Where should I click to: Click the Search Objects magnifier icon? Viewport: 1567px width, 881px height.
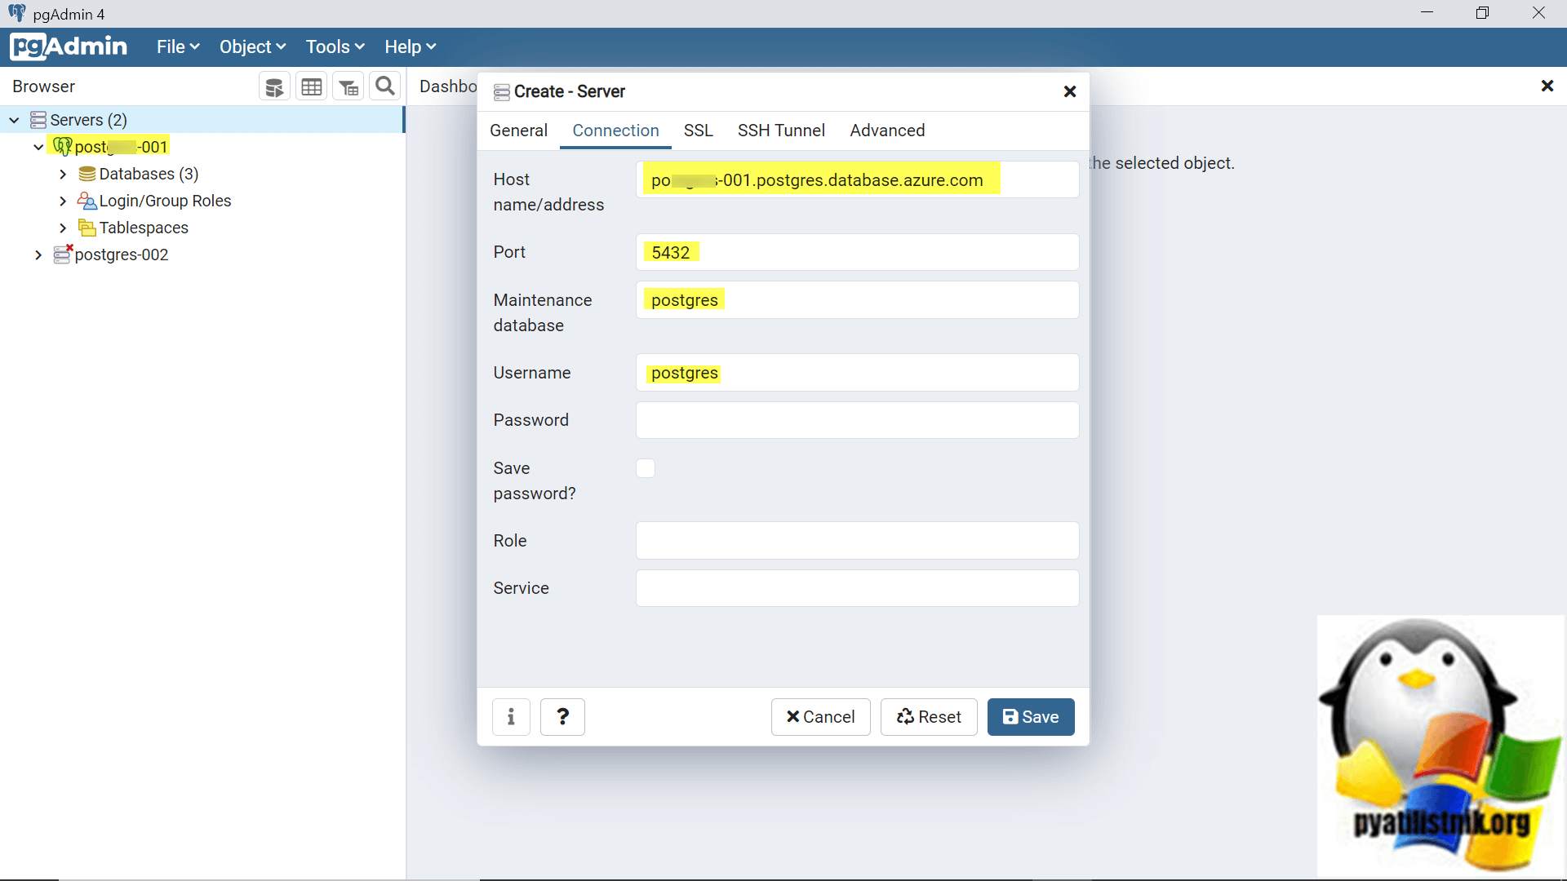click(385, 86)
